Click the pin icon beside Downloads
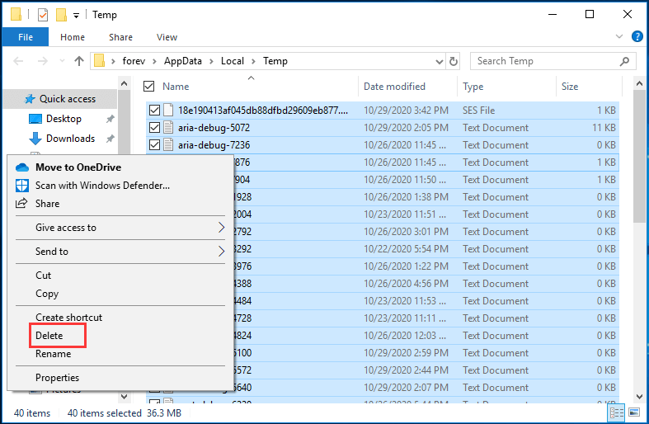This screenshot has width=649, height=424. click(x=110, y=139)
